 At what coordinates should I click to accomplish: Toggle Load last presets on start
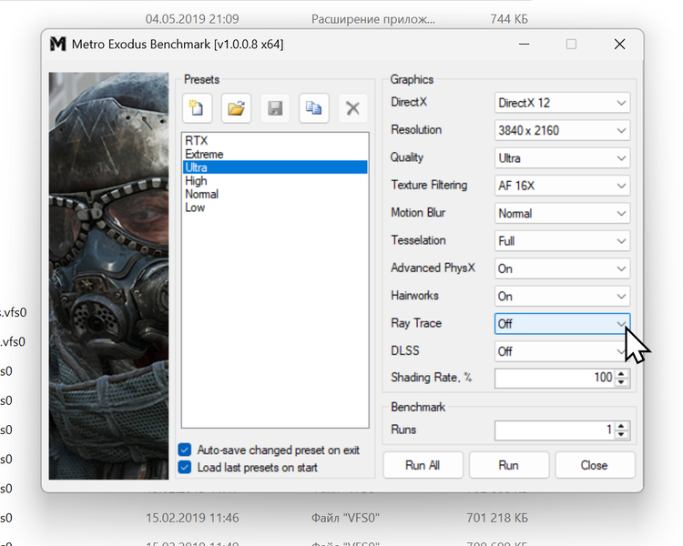249,468
